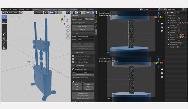Open multi-camera view dropdown
Viewport: 188px width, 109px height.
pyautogui.click(x=83, y=78)
